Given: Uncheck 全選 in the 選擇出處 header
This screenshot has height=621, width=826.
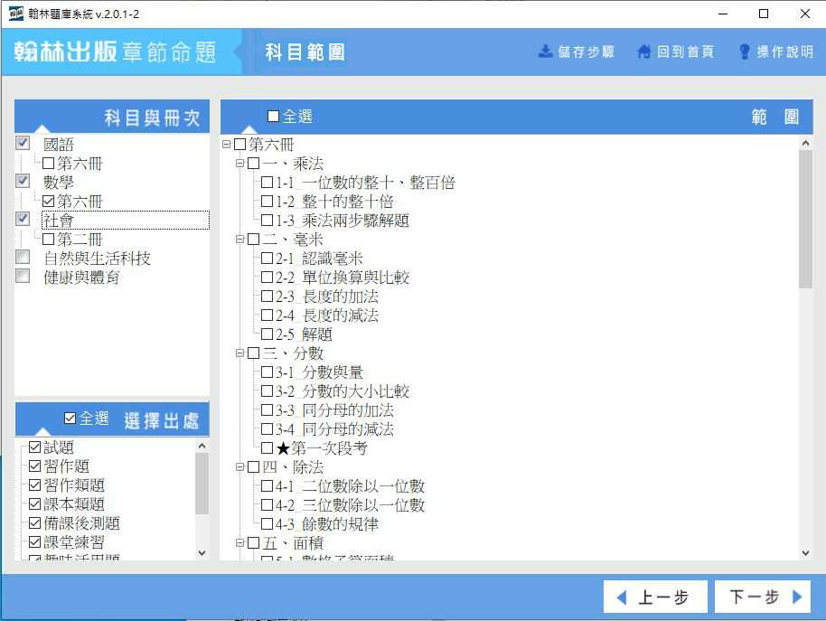Looking at the screenshot, I should point(70,419).
